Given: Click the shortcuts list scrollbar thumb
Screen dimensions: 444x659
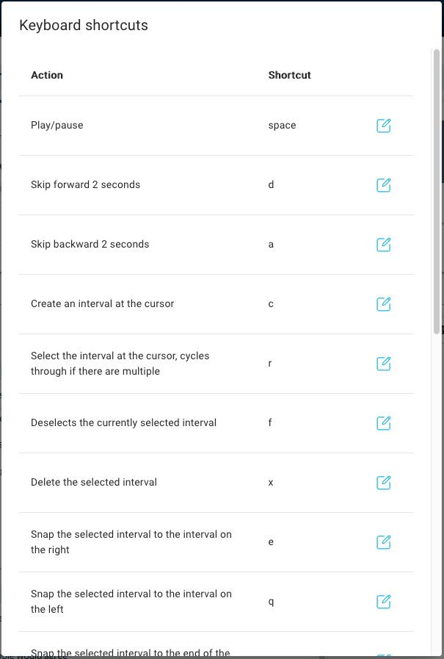Looking at the screenshot, I should (x=437, y=191).
